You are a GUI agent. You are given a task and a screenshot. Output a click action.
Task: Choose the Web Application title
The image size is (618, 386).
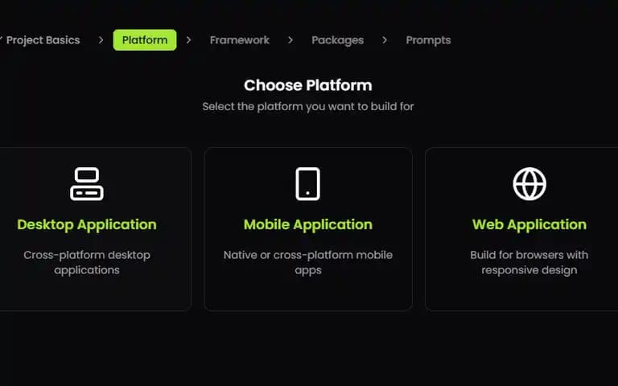529,224
